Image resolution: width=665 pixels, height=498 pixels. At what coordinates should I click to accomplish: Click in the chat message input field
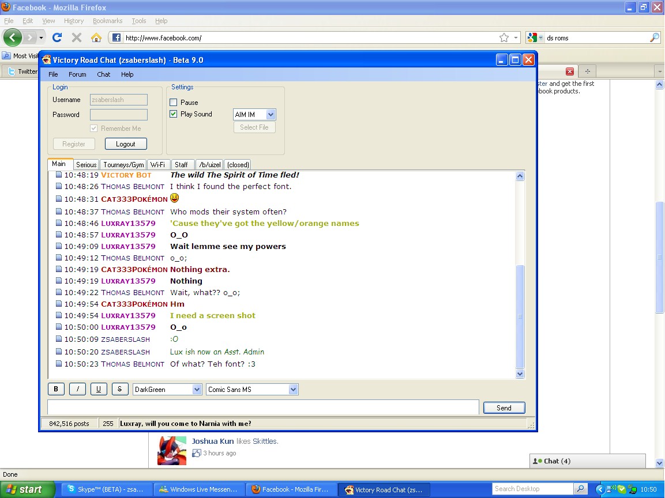click(x=263, y=408)
